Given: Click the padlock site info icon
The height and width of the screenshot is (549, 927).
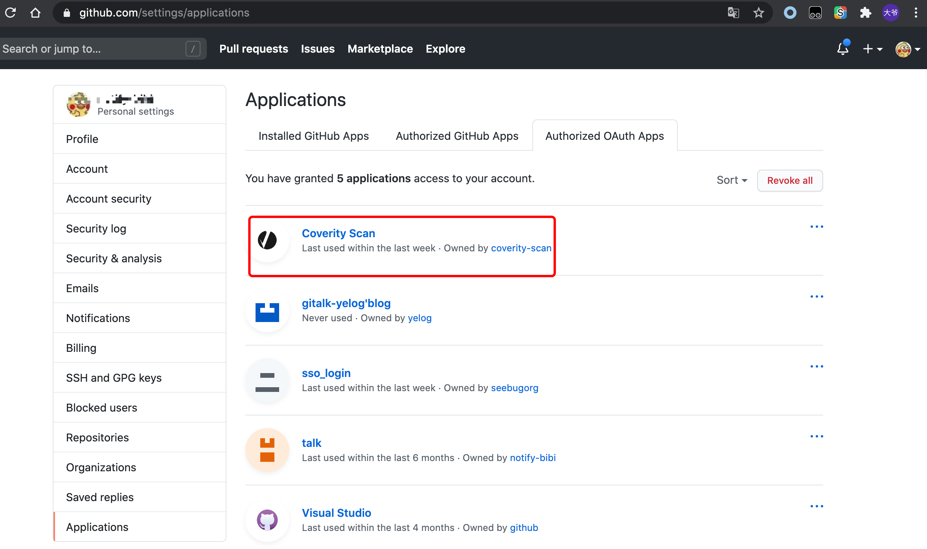Looking at the screenshot, I should click(x=67, y=13).
